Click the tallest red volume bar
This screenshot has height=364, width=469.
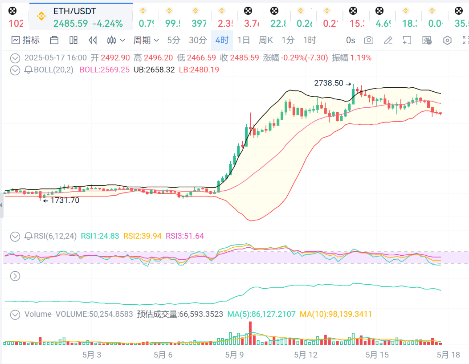pyautogui.click(x=250, y=333)
